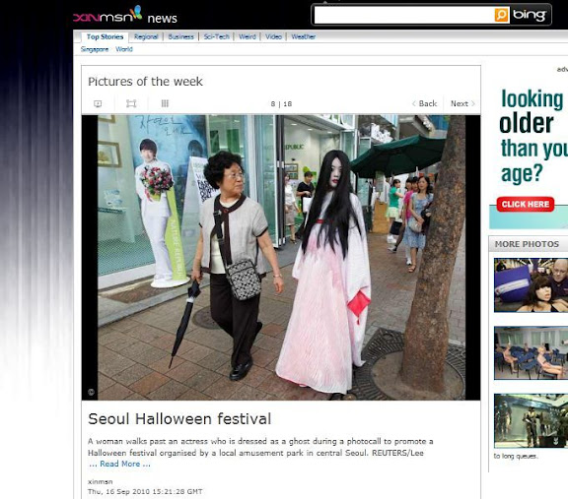
Task: Go to the Next picture
Action: click(x=462, y=103)
